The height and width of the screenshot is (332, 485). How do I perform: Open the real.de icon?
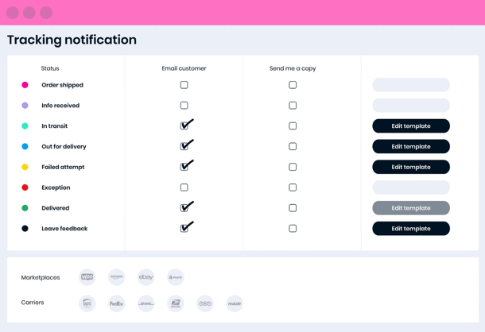235,303
